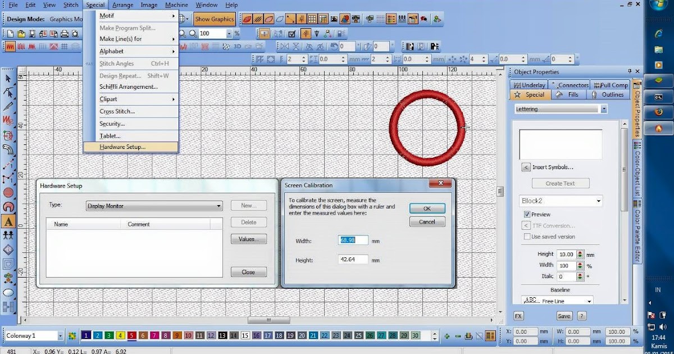
Task: Click the FX button next to Save
Action: (x=517, y=316)
